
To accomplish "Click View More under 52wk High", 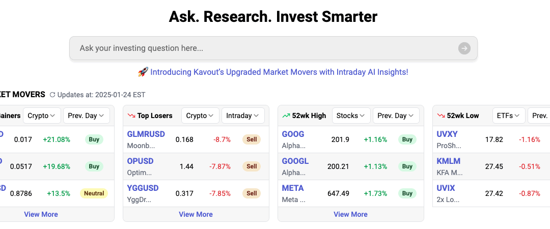I will [x=350, y=214].
